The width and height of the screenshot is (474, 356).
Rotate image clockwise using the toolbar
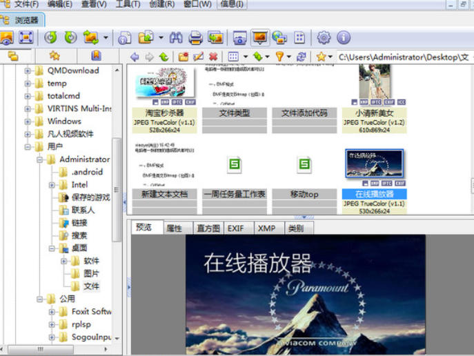coord(71,38)
